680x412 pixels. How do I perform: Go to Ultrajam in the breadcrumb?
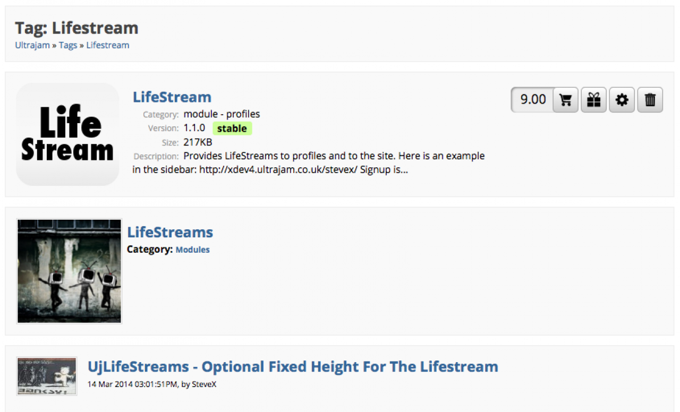pyautogui.click(x=32, y=45)
